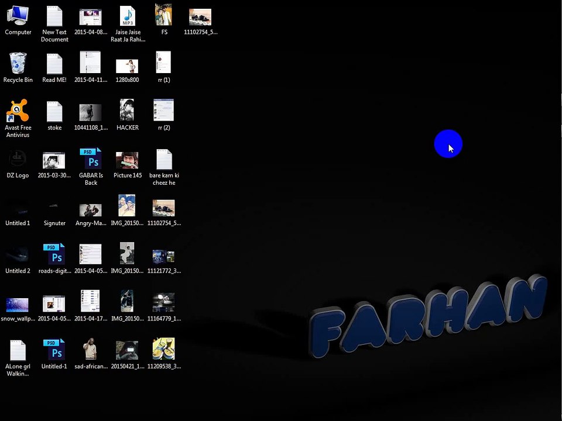Select the GABAR Is Back PSD file
562x421 pixels.
coord(91,167)
